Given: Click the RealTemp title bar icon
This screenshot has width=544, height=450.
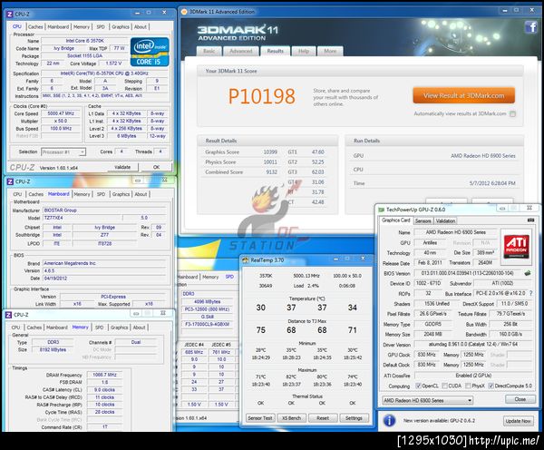Looking at the screenshot, I should (246, 260).
